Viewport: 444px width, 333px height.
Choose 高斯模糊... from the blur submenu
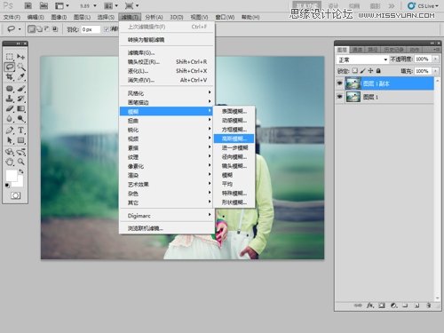point(234,139)
